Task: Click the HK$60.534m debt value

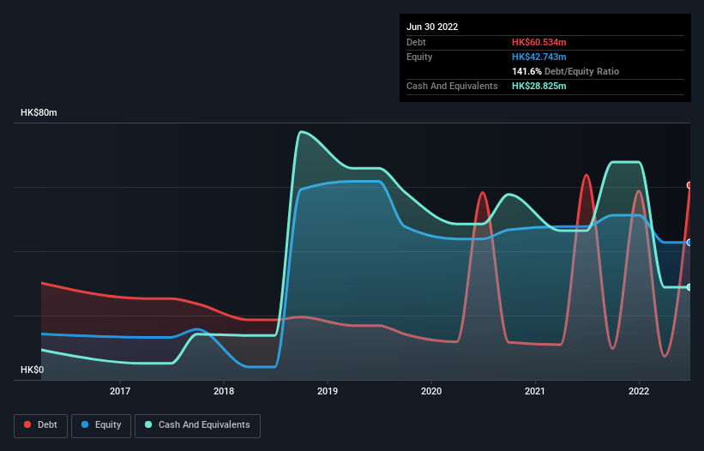Action: point(539,42)
